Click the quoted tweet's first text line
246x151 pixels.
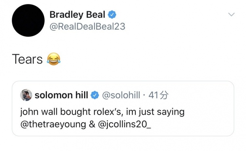[102, 112]
